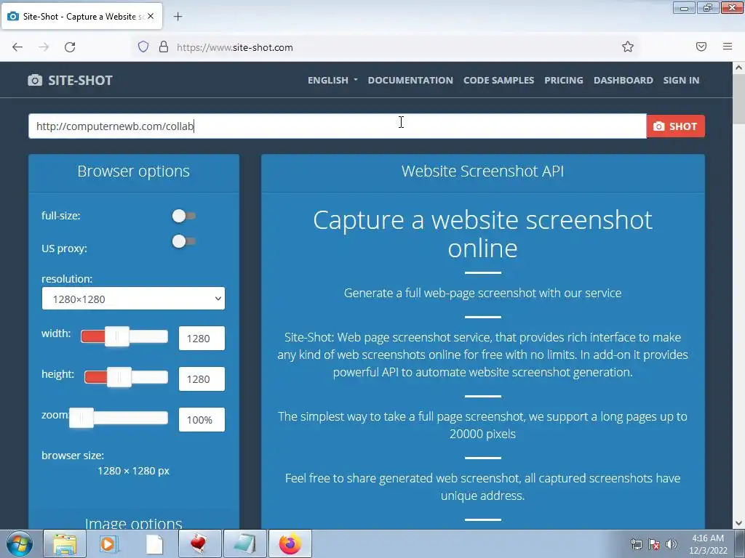Click the volume speaker tray icon
745x558 pixels.
pyautogui.click(x=672, y=545)
